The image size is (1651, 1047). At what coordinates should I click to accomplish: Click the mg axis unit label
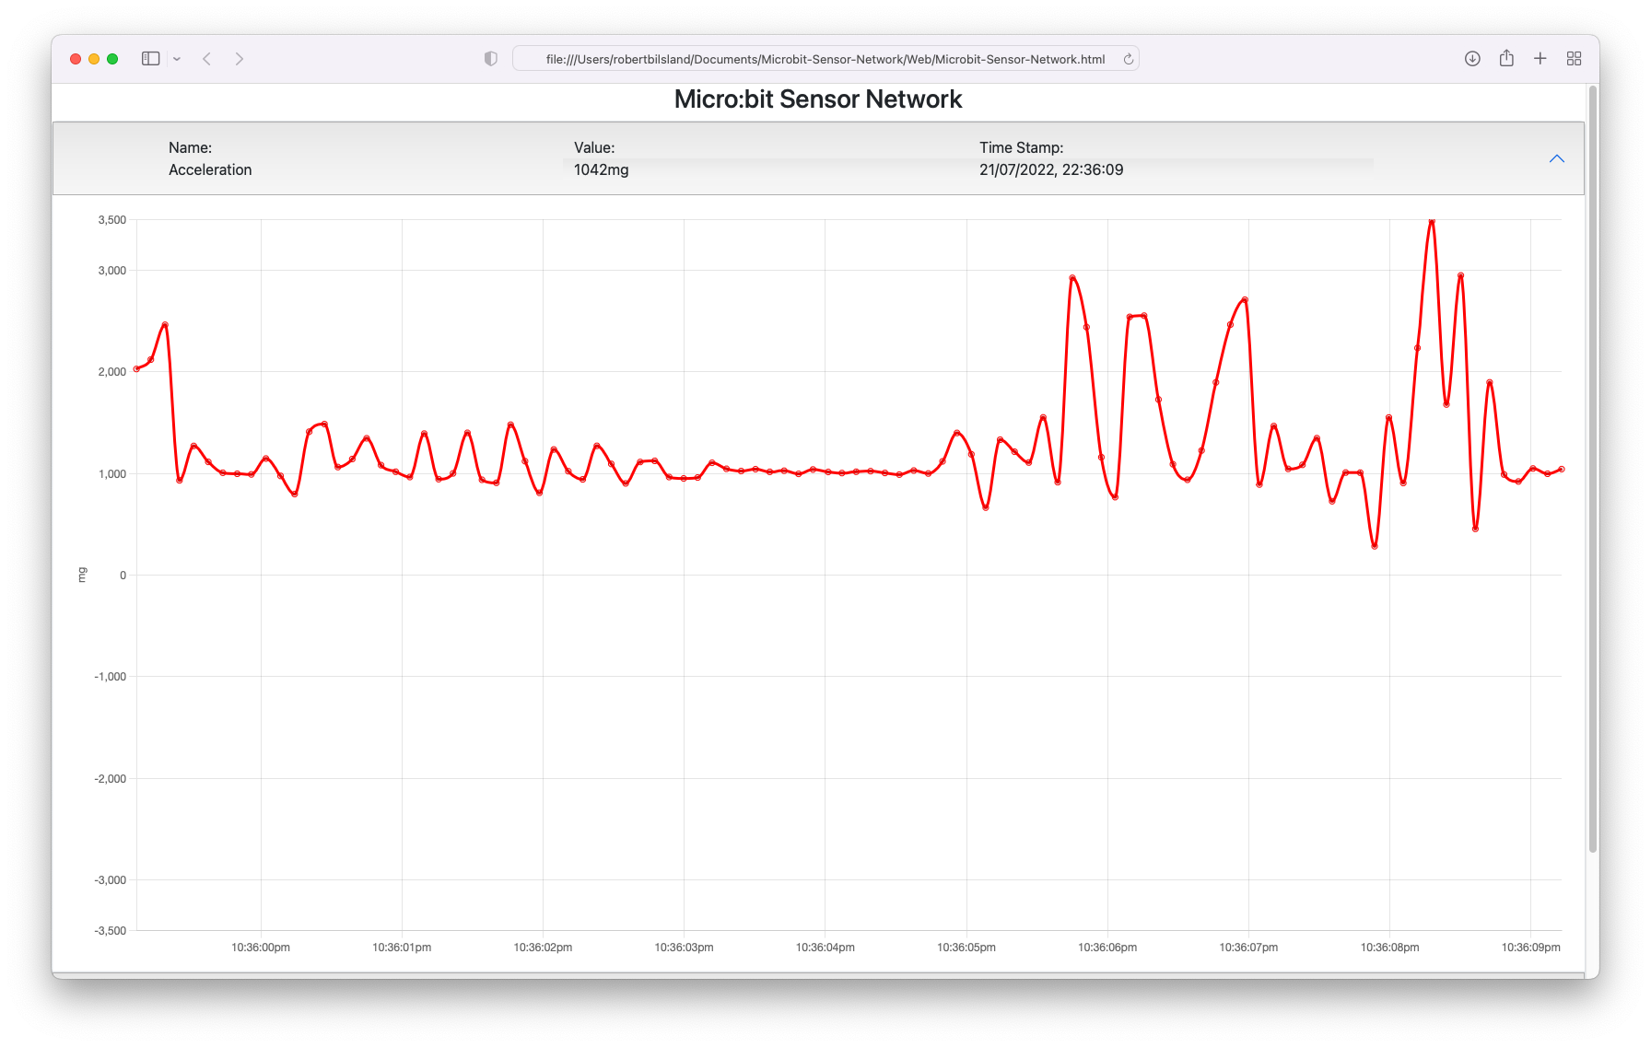82,575
